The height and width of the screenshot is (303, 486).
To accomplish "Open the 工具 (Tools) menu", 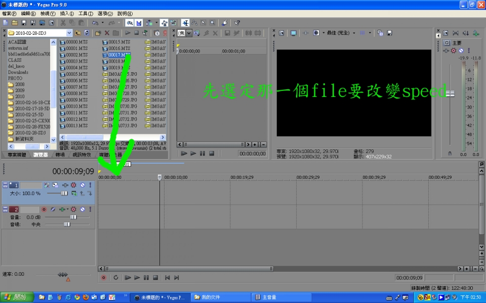I will coord(86,14).
